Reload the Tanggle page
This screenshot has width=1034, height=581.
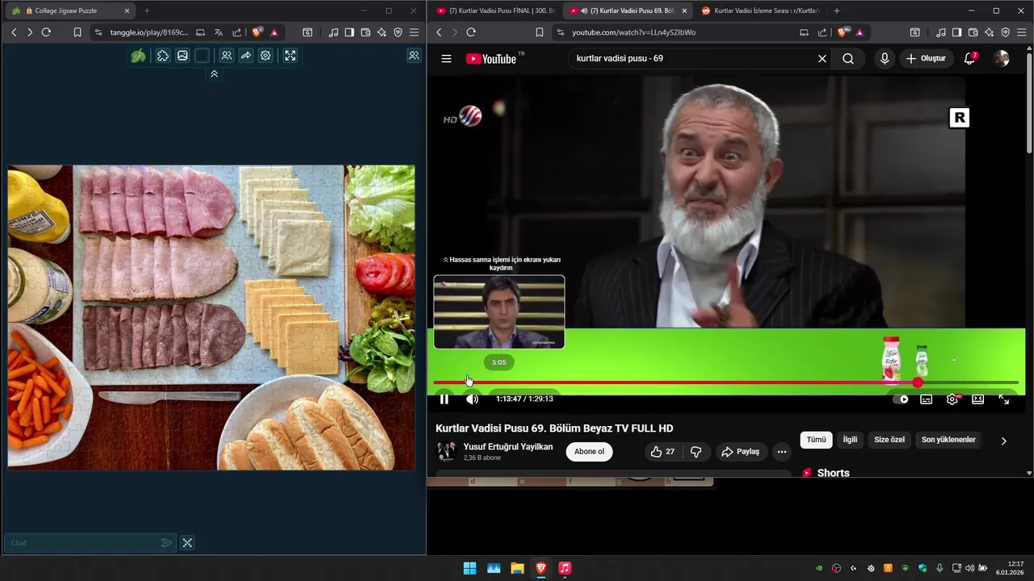click(x=46, y=32)
